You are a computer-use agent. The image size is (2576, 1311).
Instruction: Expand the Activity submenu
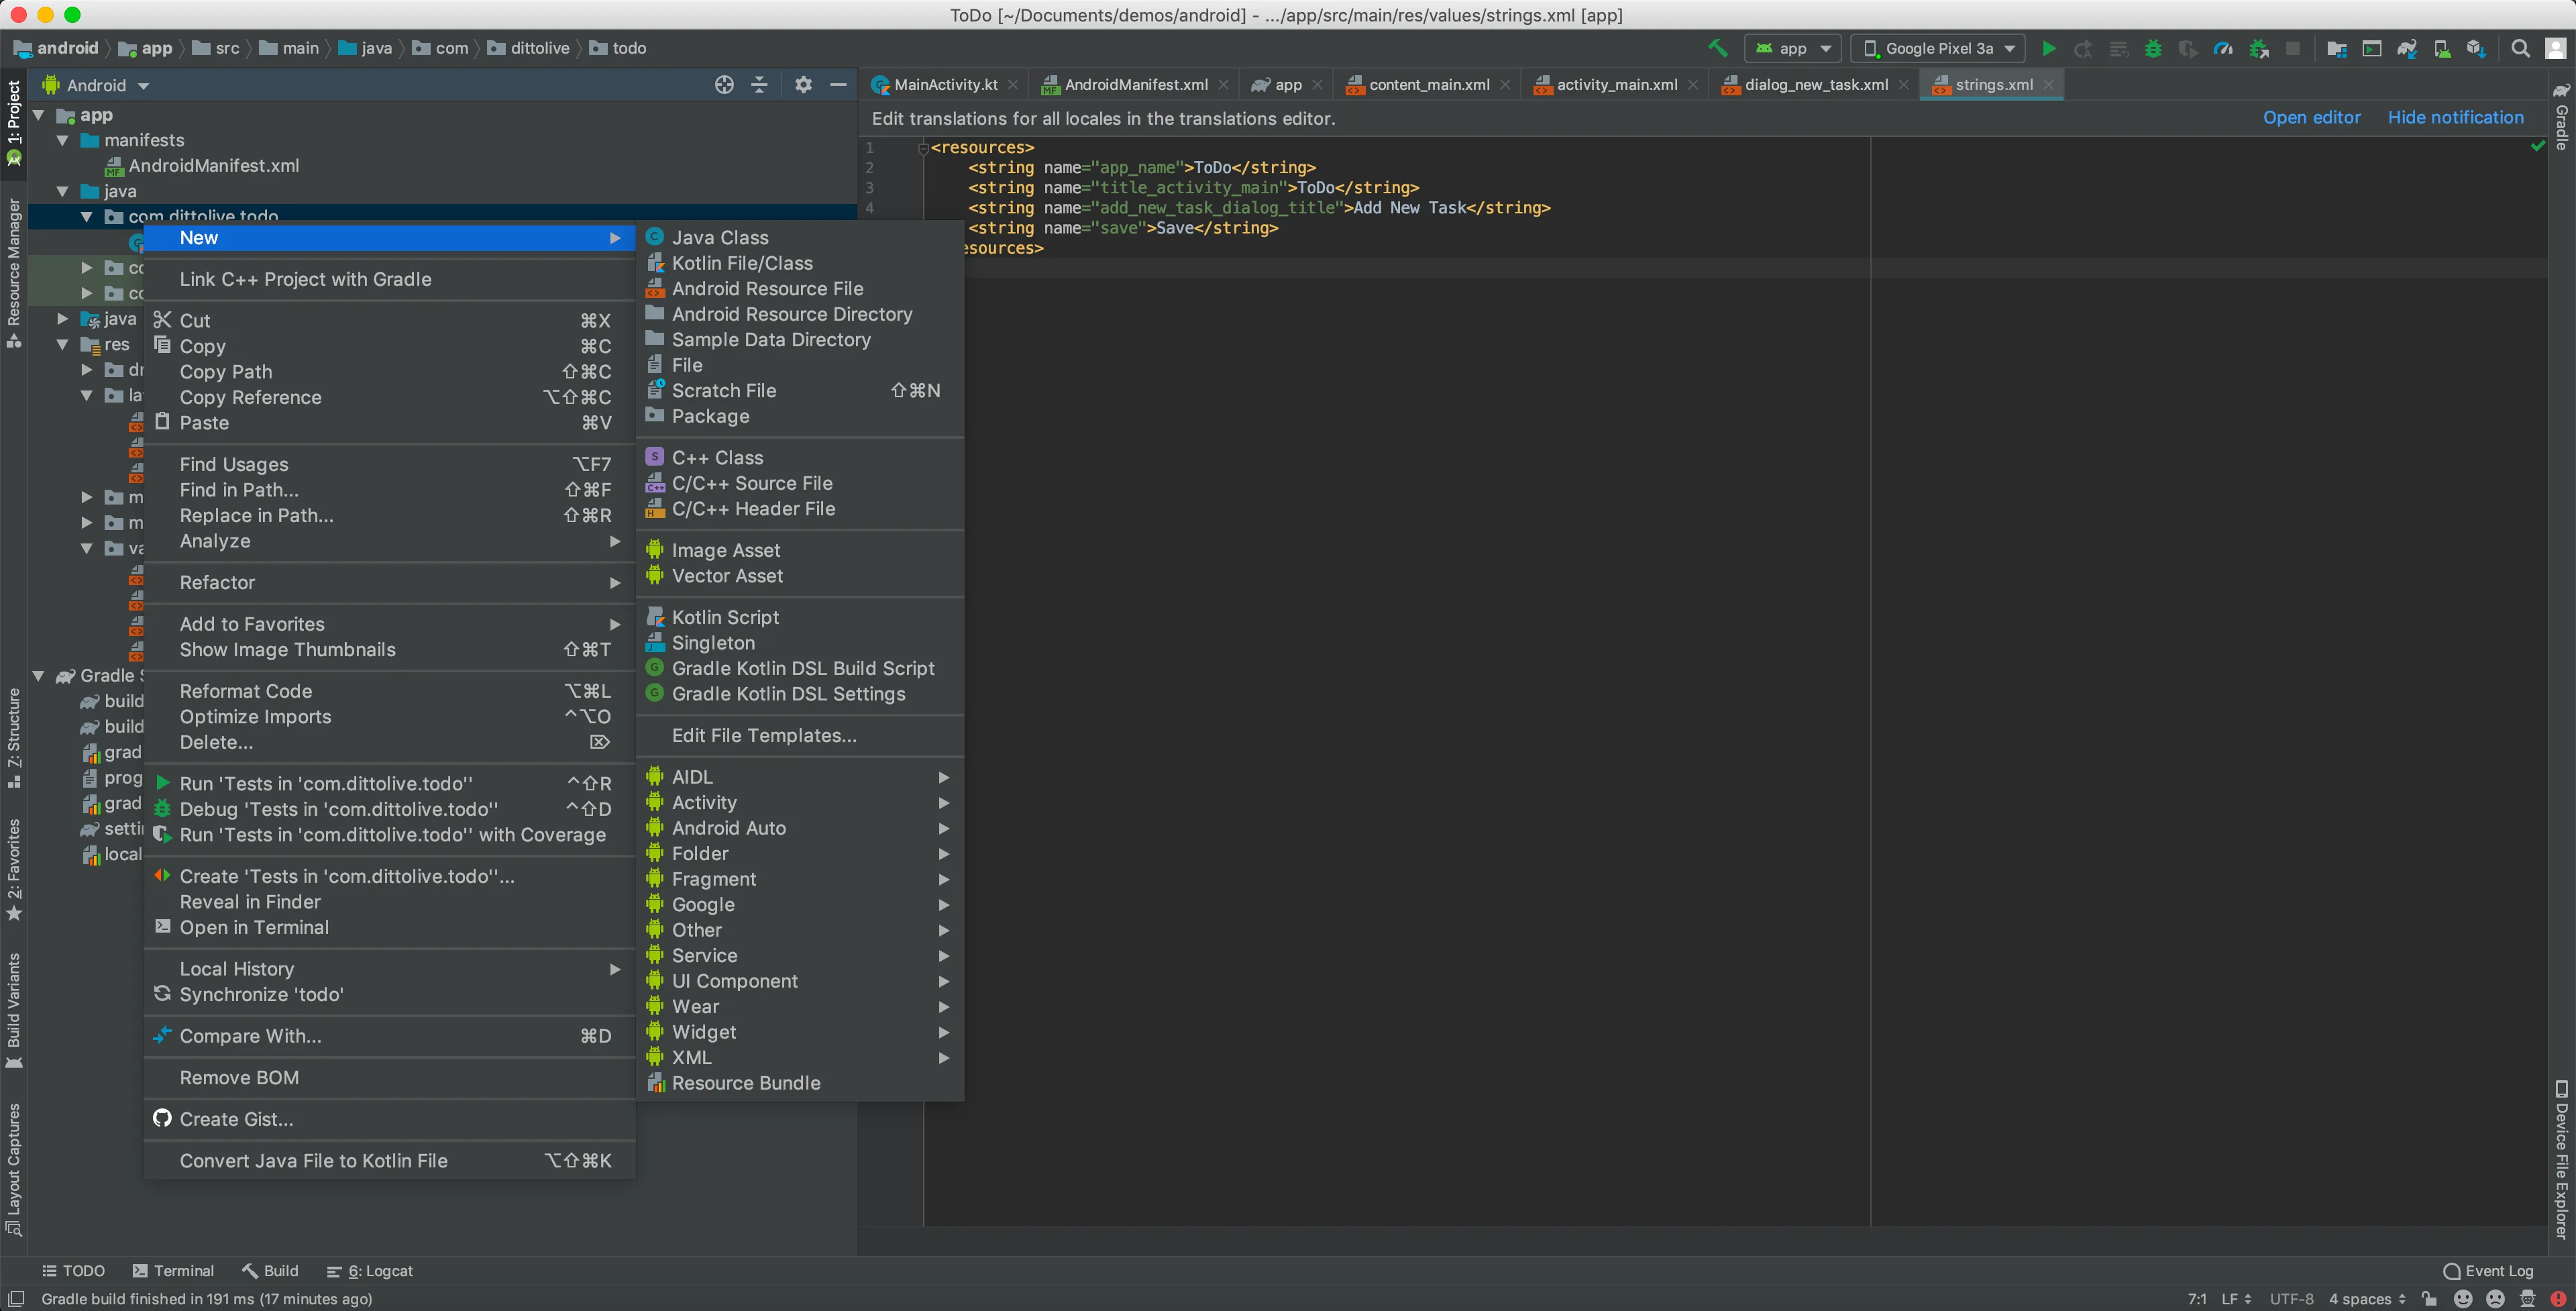pyautogui.click(x=799, y=803)
